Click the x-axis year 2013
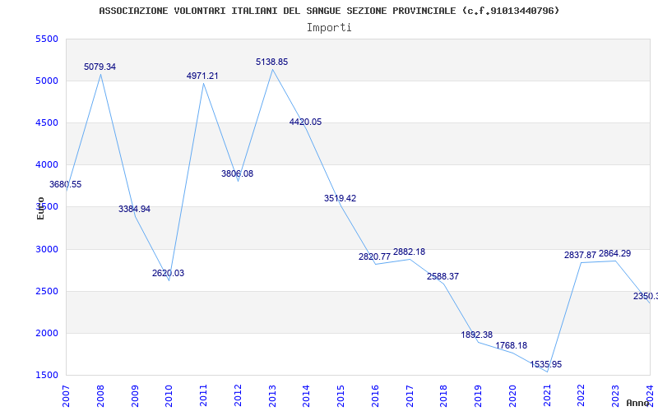The height and width of the screenshot is (411, 658). 272,396
